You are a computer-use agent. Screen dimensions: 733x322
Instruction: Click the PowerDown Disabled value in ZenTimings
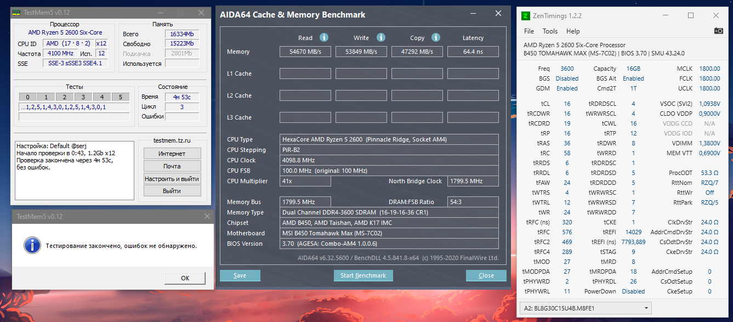[633, 291]
